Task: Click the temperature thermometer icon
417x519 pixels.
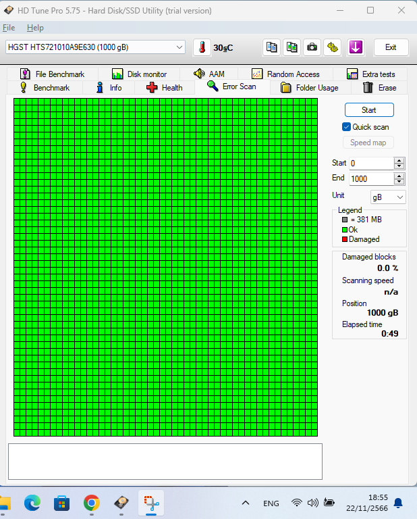Action: click(x=202, y=47)
